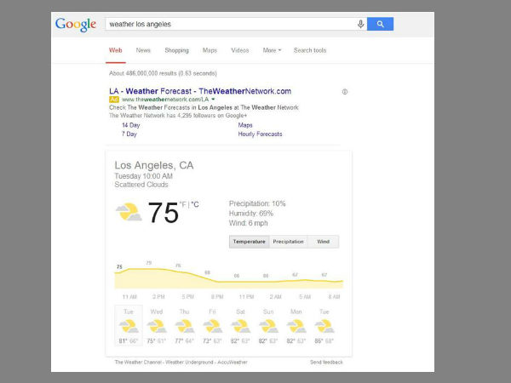The width and height of the screenshot is (511, 383).
Task: Select Wednesday's forecast weather icon
Action: 157,326
